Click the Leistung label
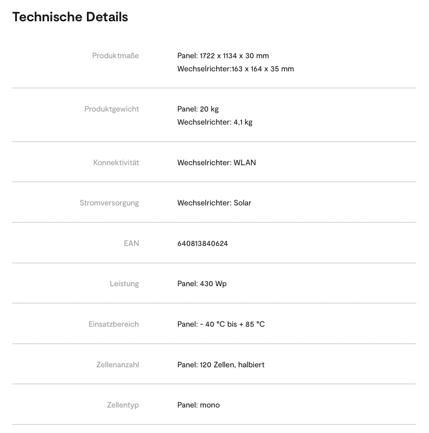 point(124,284)
